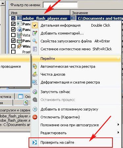Click the small document icon on the lower tab

pos(26,103)
